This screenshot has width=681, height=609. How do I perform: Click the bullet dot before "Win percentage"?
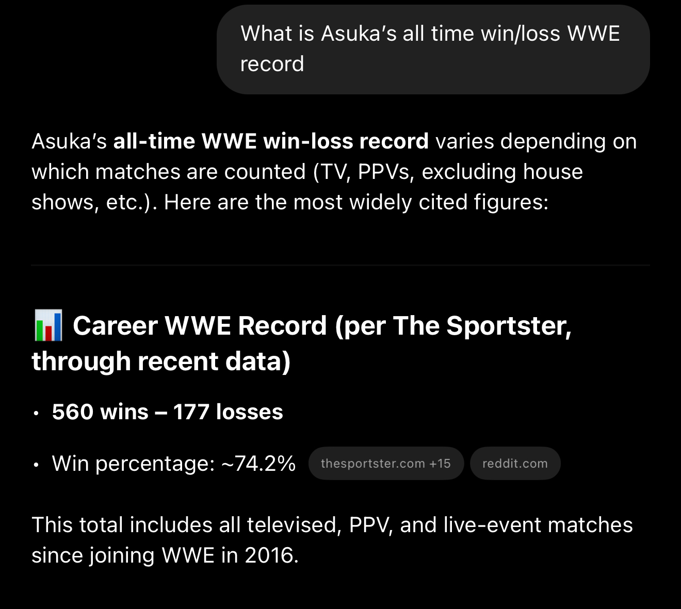point(36,465)
